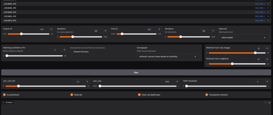Image resolution: width=273 pixels, height=115 pixels.
Task: Click the Matching Confidence Thr number field
Action: point(56,50)
